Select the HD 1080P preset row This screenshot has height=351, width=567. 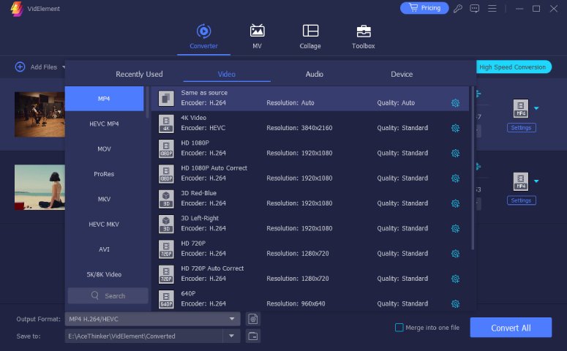coord(310,148)
